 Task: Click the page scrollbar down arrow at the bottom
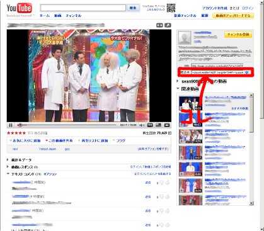click(x=262, y=229)
